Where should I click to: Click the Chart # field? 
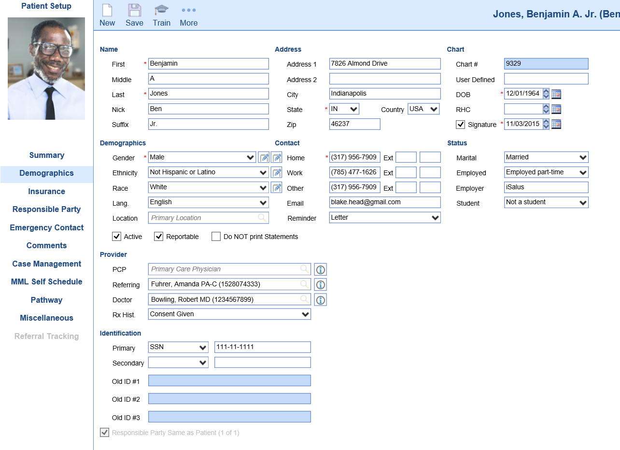pyautogui.click(x=546, y=64)
